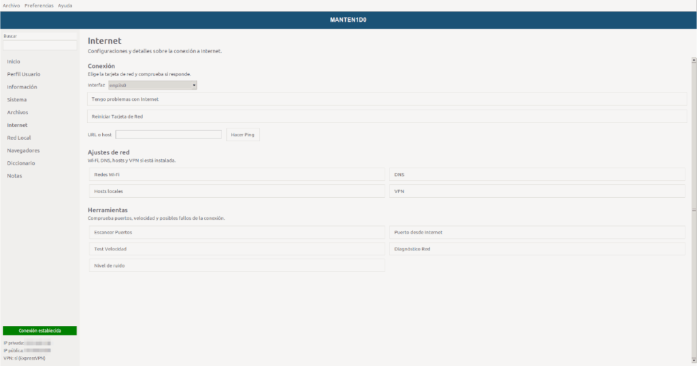The image size is (697, 366).
Task: Click the Hacer Ping button
Action: point(243,135)
